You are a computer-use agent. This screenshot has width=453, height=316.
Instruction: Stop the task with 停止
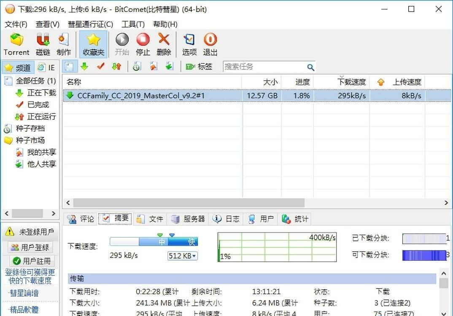[143, 44]
